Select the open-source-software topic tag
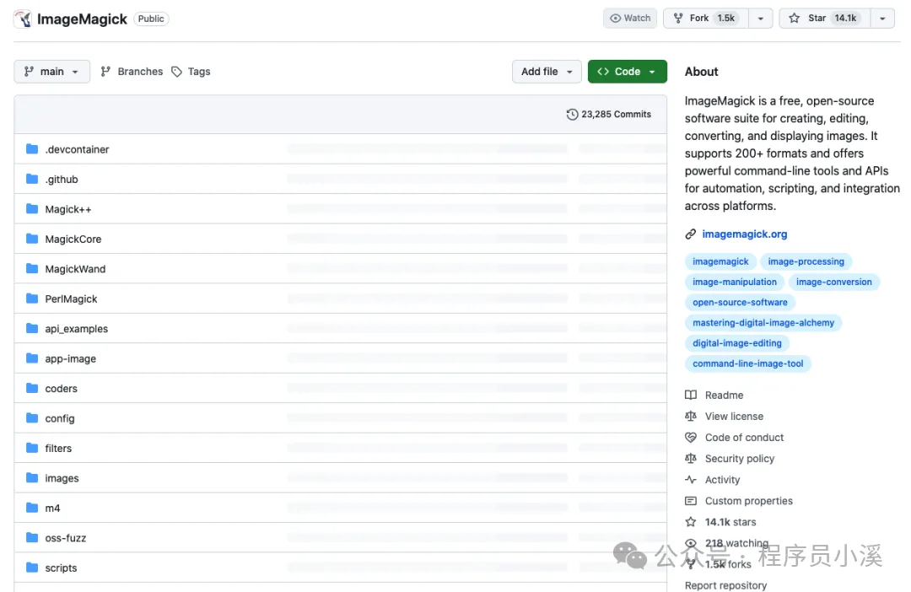Screen dimensions: 911x592 coord(740,302)
